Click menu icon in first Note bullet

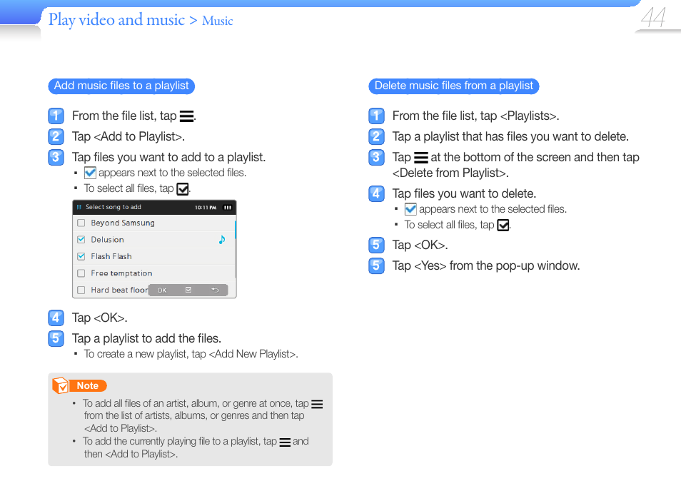317,404
